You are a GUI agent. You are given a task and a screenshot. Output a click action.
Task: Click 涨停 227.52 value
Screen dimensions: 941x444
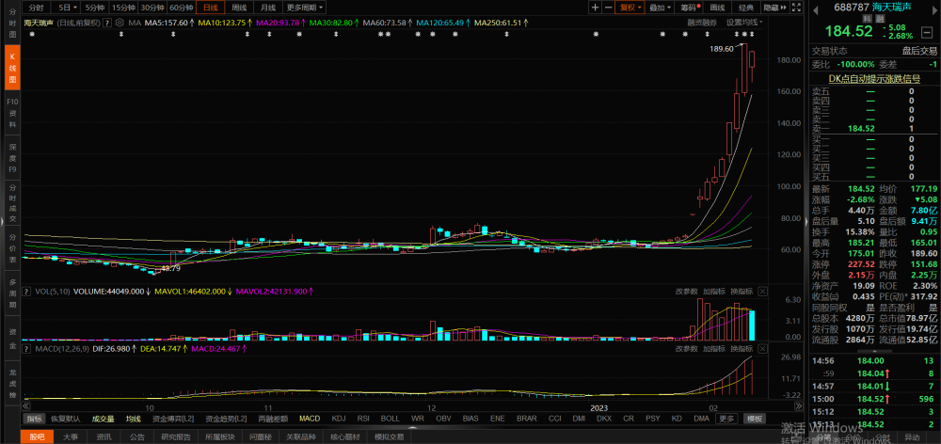(860, 264)
